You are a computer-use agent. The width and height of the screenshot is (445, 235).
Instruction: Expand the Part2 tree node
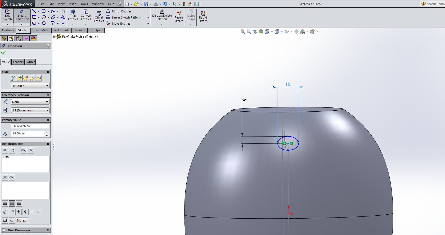tap(54, 37)
